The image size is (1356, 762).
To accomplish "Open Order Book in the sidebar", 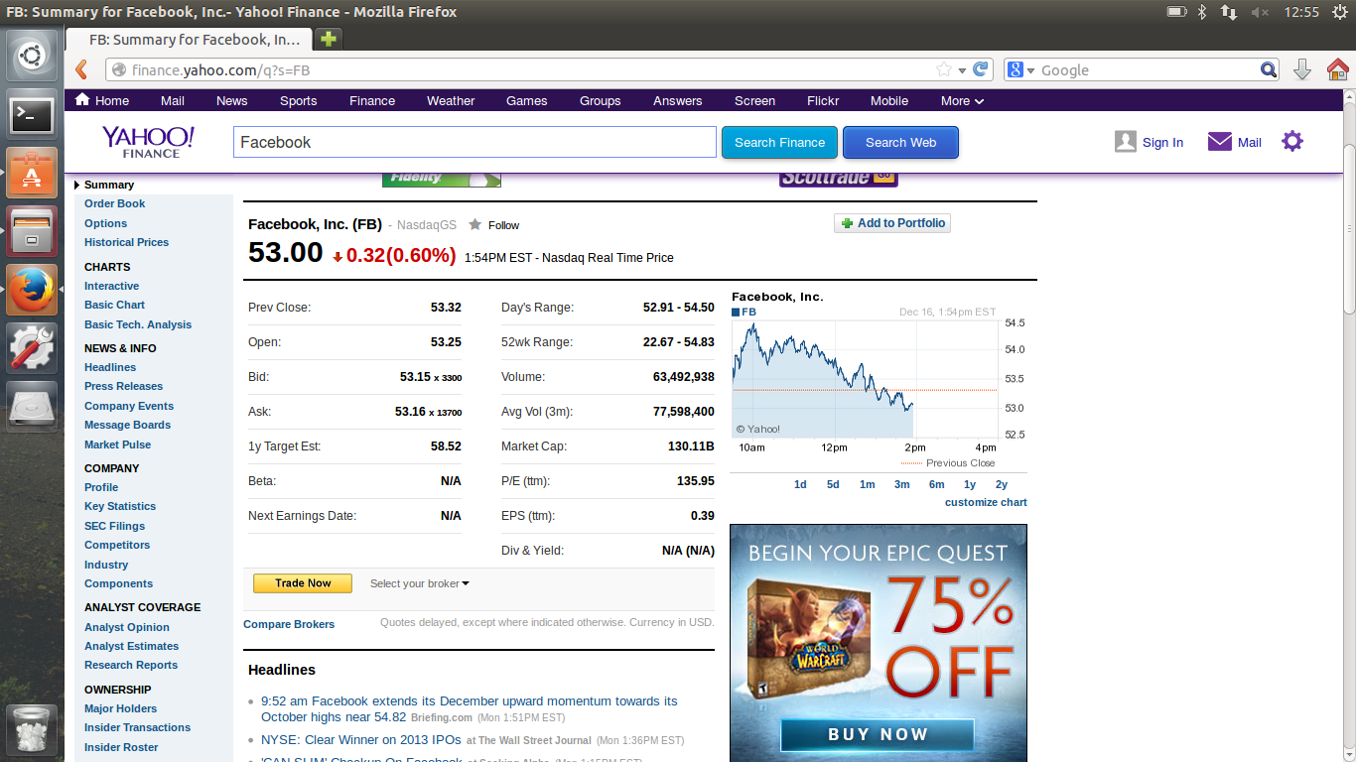I will tap(114, 203).
